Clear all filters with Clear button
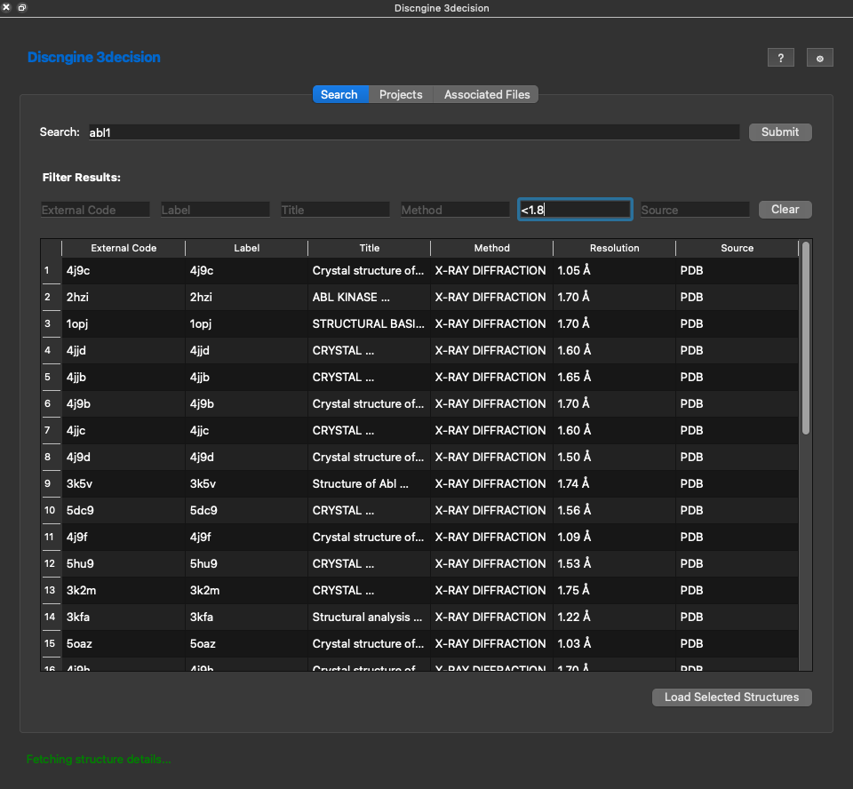The height and width of the screenshot is (789, 853). point(785,210)
